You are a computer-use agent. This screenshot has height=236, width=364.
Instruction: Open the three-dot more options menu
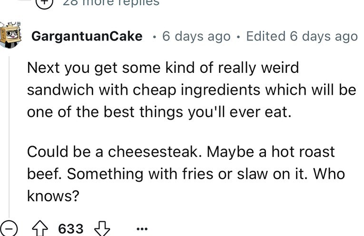141,229
